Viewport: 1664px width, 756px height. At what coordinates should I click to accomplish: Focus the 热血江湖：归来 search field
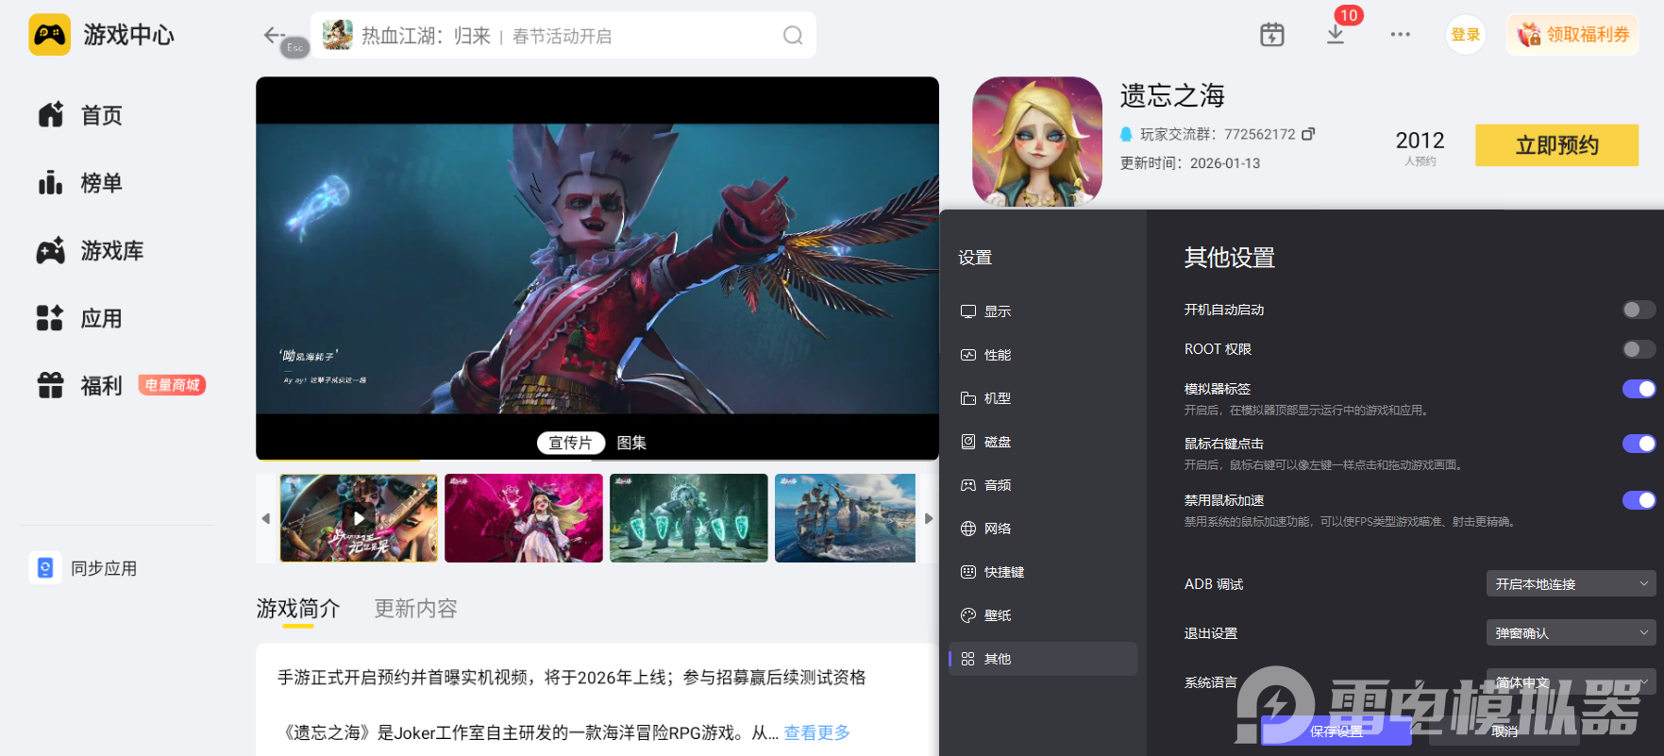coord(563,36)
